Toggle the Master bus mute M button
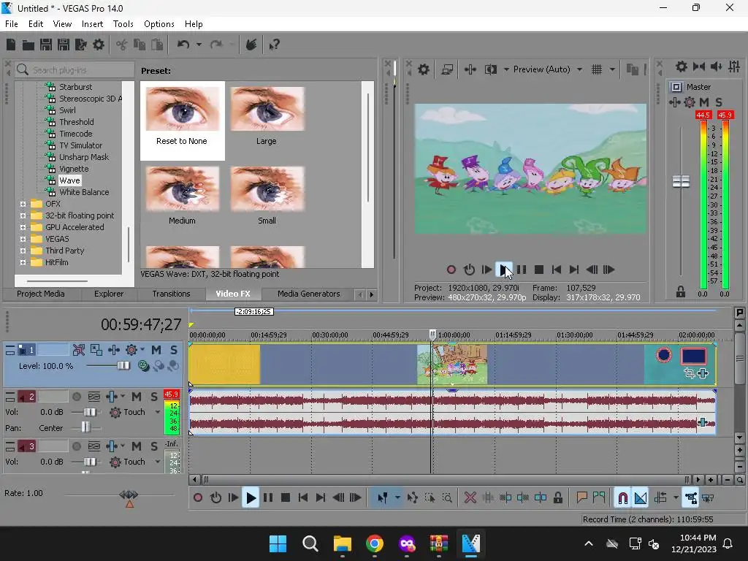 coord(704,102)
